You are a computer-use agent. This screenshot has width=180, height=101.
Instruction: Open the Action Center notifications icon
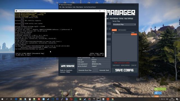click(177, 99)
